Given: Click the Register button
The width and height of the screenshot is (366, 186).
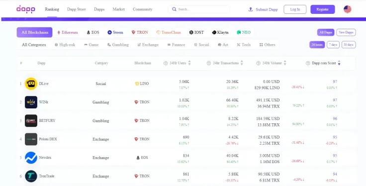Looking at the screenshot, I should (323, 9).
